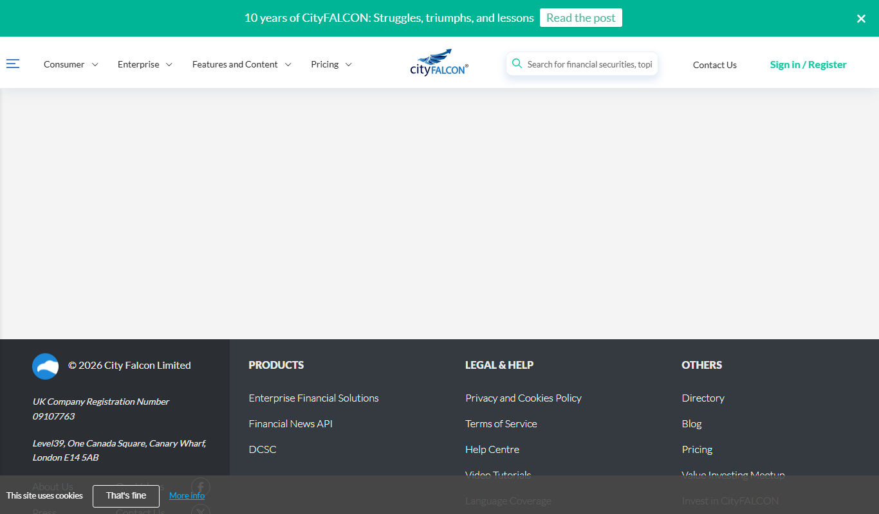This screenshot has width=879, height=514.
Task: Open Enterprise Financial Solutions link
Action: coord(314,398)
